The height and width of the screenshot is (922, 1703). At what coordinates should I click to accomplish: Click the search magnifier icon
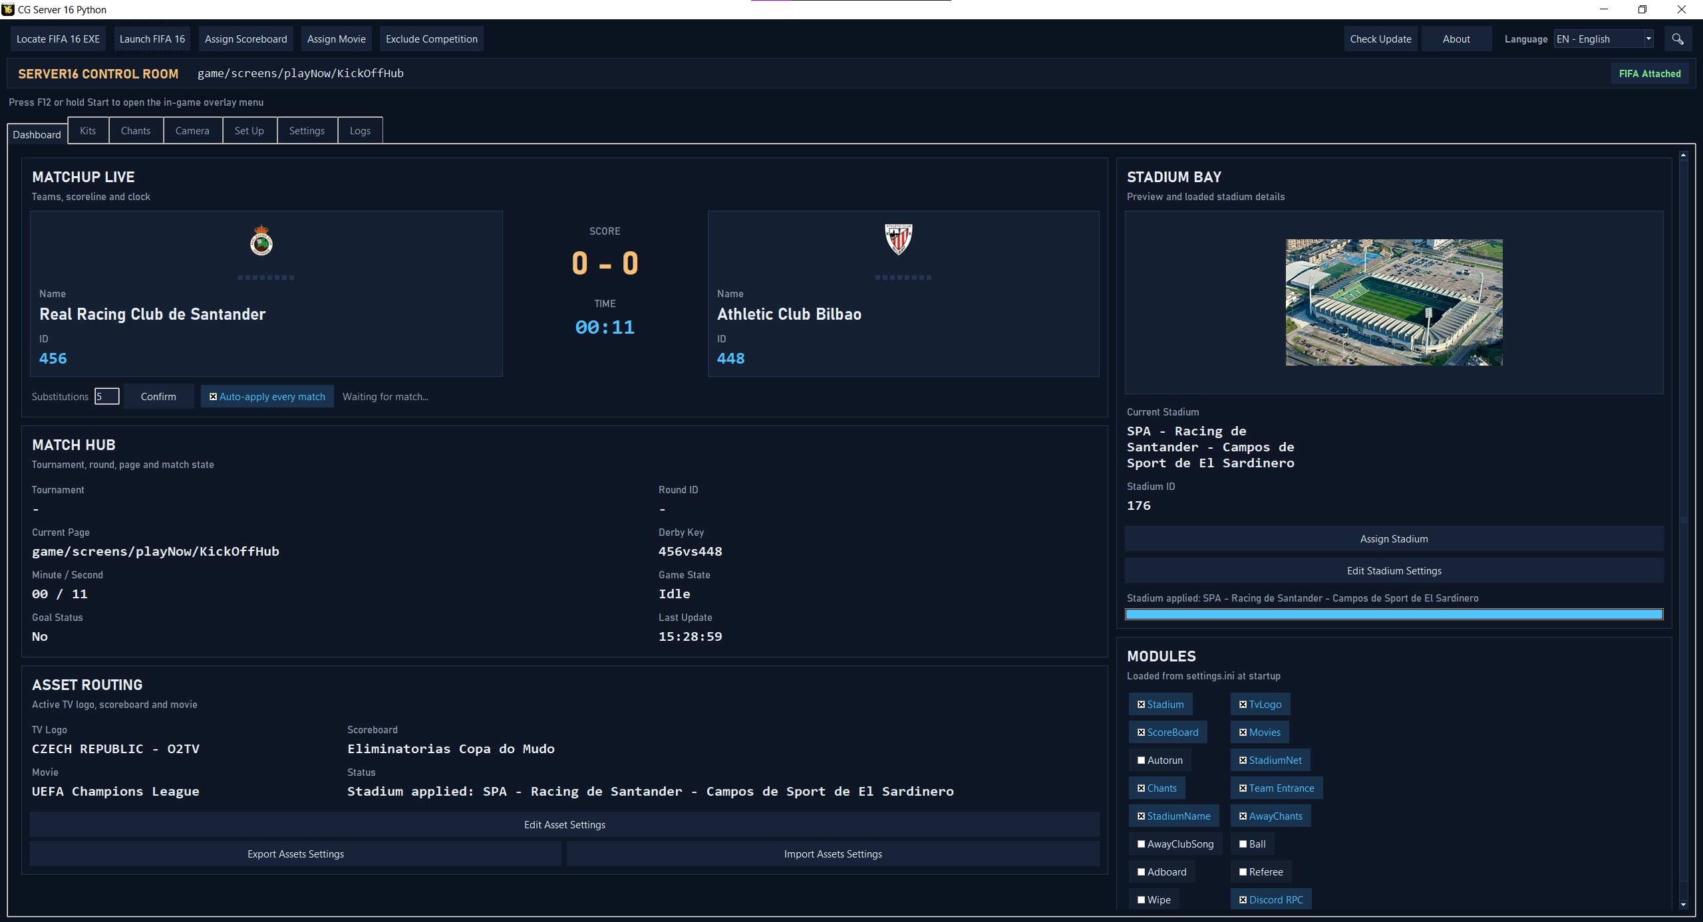(x=1678, y=39)
